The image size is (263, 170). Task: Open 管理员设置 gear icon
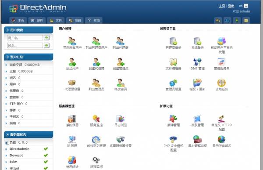click(173, 83)
